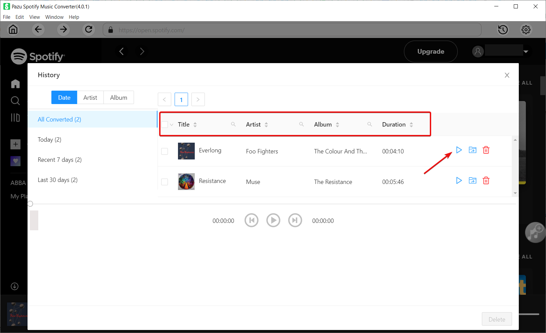Reload the page with refresh icon
The height and width of the screenshot is (333, 546).
point(89,30)
